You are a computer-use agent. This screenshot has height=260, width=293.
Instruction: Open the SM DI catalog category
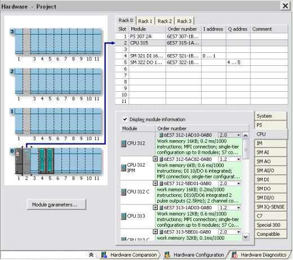click(270, 180)
